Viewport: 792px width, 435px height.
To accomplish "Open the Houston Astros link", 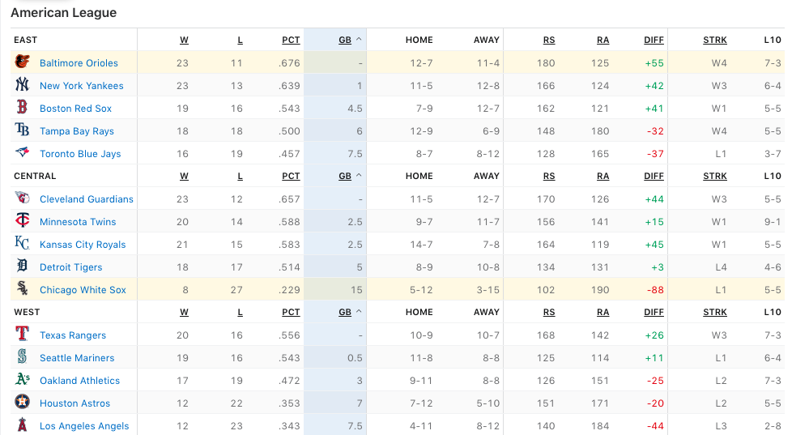I will click(75, 403).
